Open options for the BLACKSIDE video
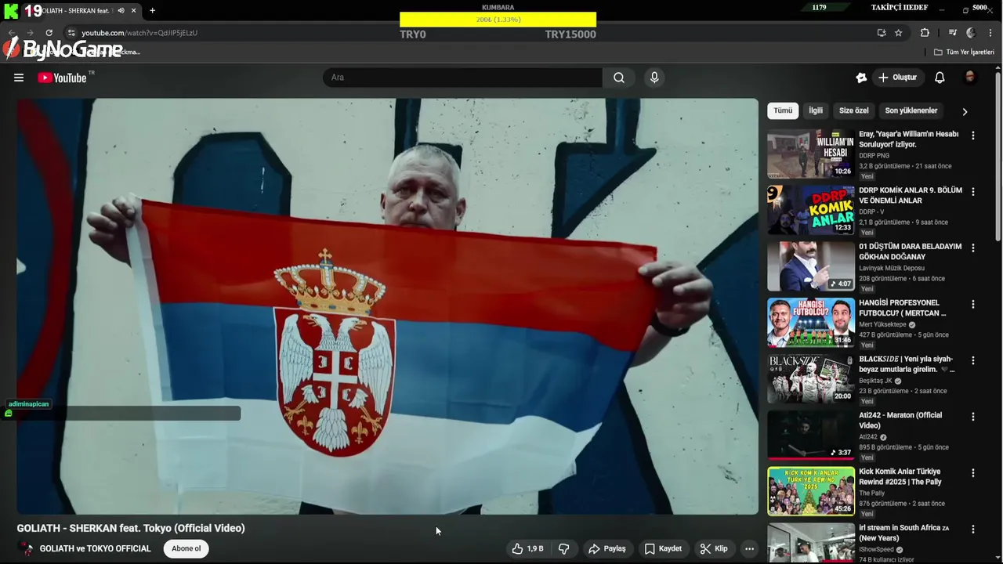The height and width of the screenshot is (564, 1003). point(972,361)
